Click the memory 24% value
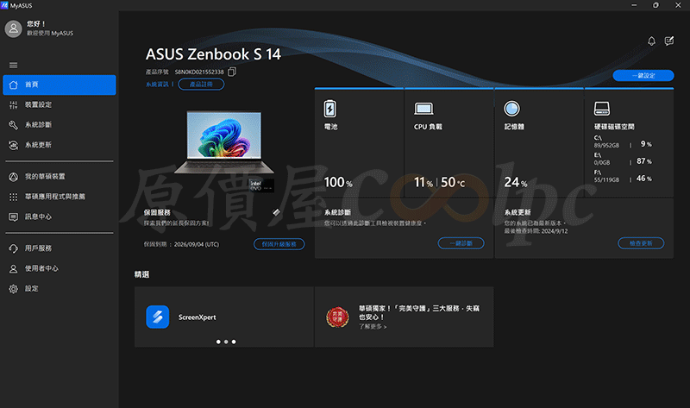This screenshot has height=408, width=690. click(x=516, y=182)
